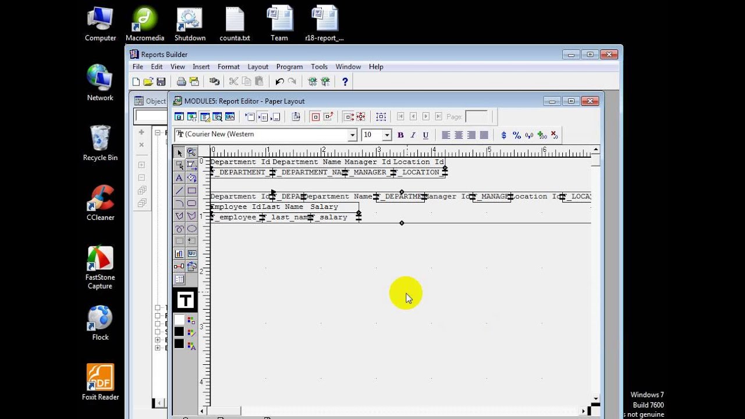The image size is (745, 419).
Task: Set alignment to center
Action: pos(459,135)
